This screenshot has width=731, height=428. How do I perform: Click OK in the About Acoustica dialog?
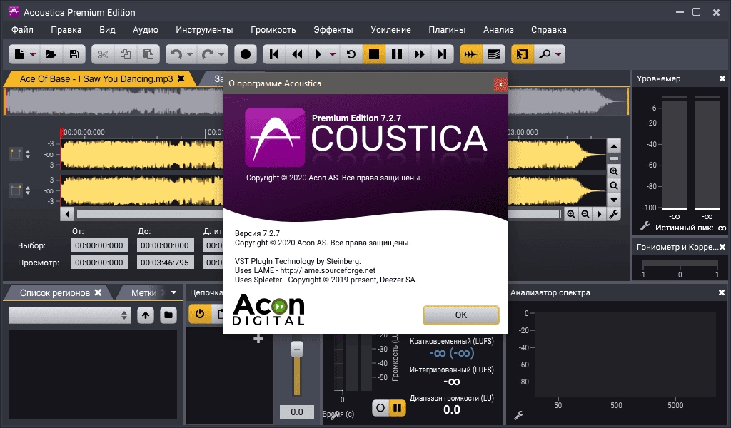(x=461, y=315)
